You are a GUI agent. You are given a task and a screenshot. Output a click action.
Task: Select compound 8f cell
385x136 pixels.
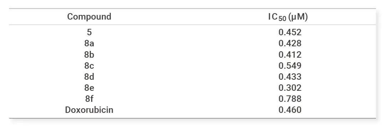click(89, 99)
